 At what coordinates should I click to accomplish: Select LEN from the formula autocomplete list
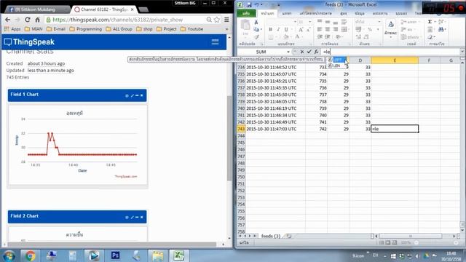pyautogui.click(x=336, y=65)
